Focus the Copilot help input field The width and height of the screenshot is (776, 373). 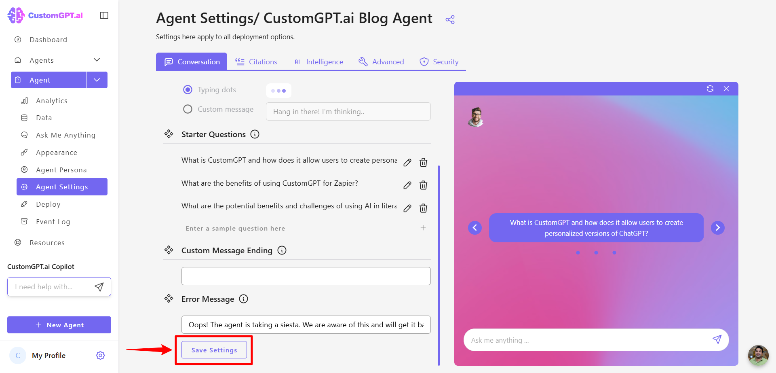[51, 287]
